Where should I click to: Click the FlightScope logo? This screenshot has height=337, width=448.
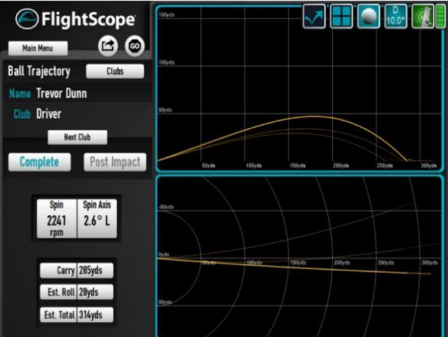76,19
